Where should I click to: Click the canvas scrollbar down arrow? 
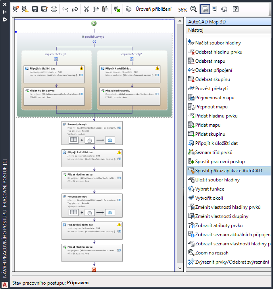pos(180,268)
